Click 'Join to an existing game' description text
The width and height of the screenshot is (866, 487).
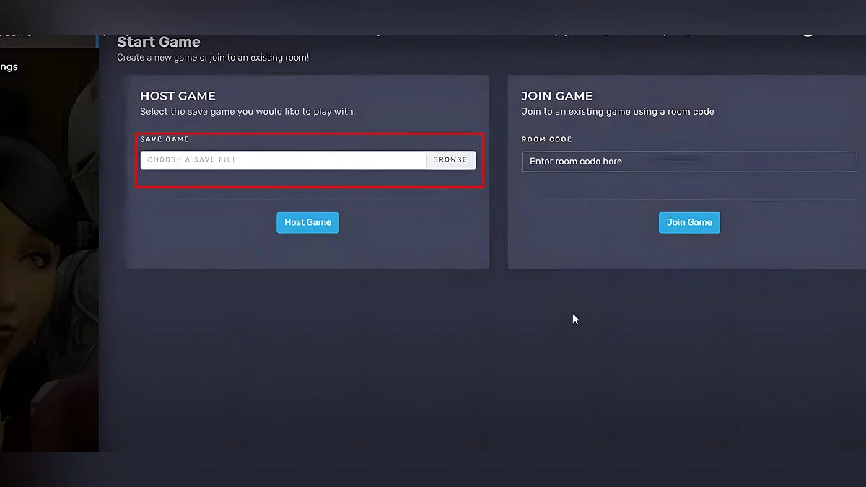[617, 112]
